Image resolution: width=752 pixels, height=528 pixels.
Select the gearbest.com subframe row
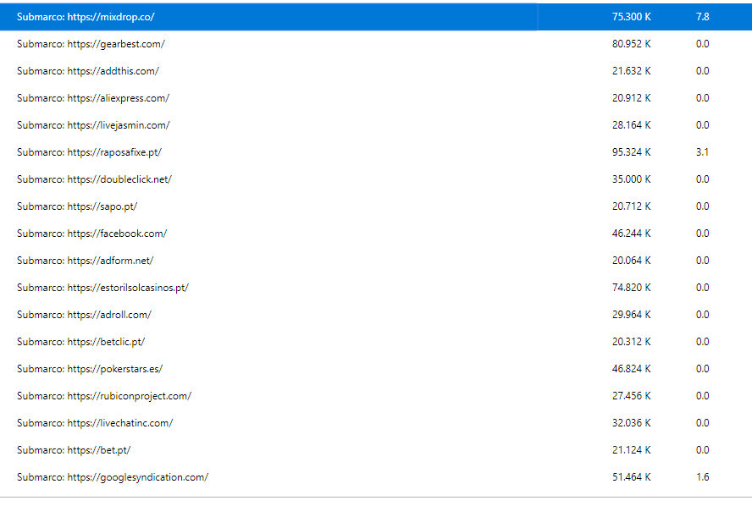click(x=91, y=44)
